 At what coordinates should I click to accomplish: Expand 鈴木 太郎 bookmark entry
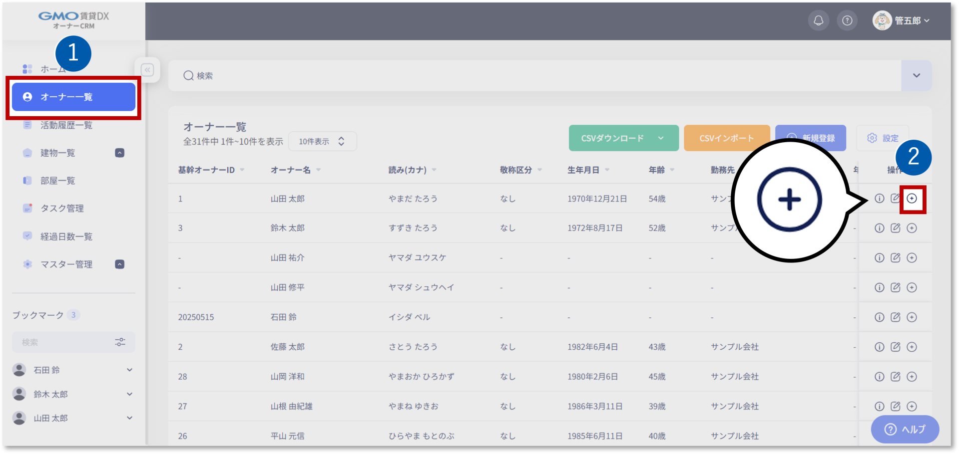tap(129, 394)
